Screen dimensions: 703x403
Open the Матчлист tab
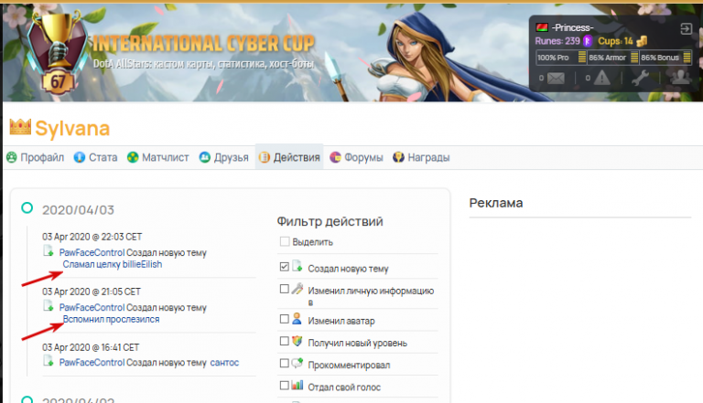(x=157, y=157)
